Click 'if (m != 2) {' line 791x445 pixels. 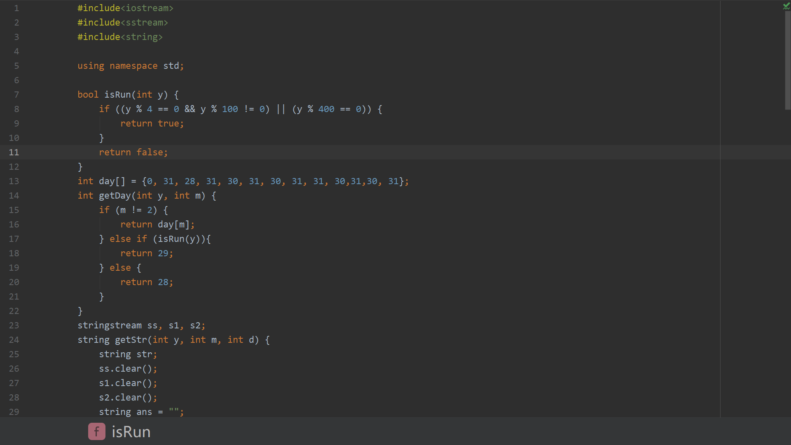[x=133, y=210]
